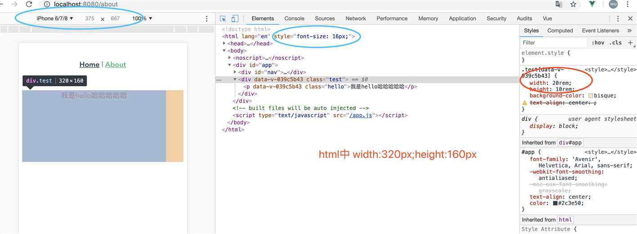Image resolution: width=637 pixels, height=234 pixels.
Task: Open device toolbar more options menu
Action: click(207, 19)
